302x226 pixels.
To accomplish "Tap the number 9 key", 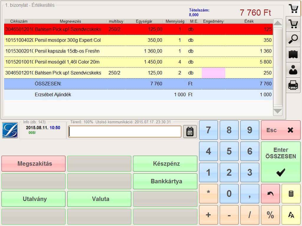I will pos(250,130).
